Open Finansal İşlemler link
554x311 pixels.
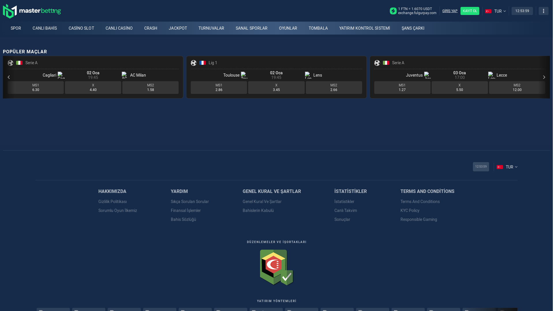[186, 211]
